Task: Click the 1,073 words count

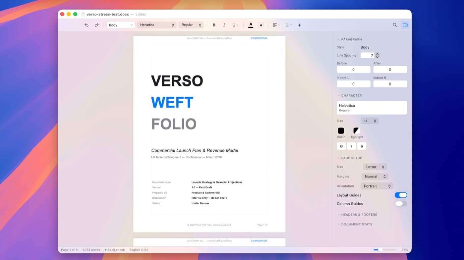Action: (91, 250)
